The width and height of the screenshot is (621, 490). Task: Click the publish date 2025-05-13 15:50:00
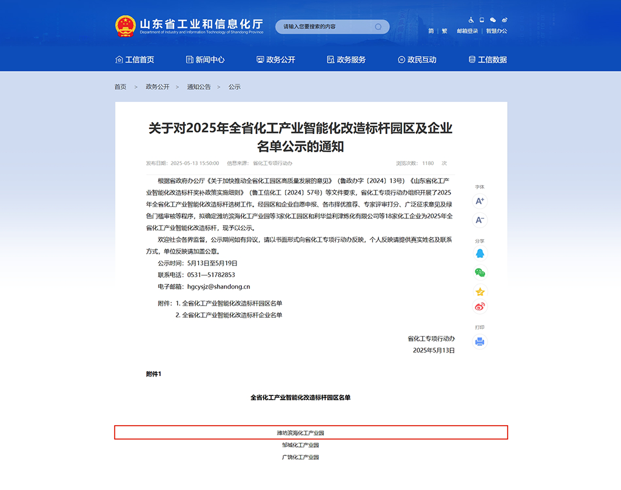195,163
